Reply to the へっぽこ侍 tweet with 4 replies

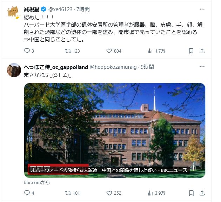pos(29,193)
